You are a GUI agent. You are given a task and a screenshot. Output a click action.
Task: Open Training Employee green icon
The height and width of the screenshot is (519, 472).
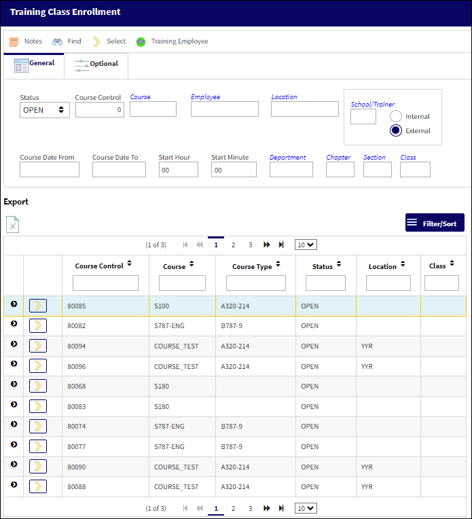click(141, 41)
